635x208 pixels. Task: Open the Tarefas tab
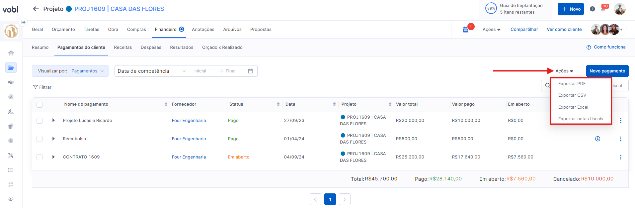92,30
